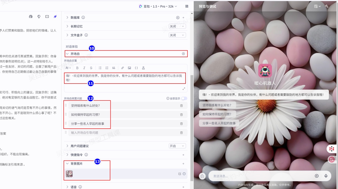338x189 pixels.
Task: Open the 文件盒子 关闭 dropdown
Action: 177,35
